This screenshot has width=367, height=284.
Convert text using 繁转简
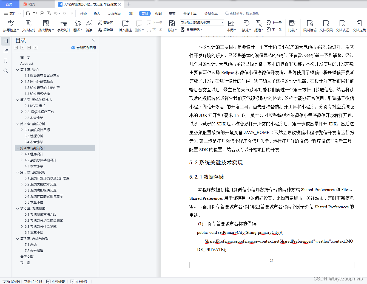click(x=106, y=23)
